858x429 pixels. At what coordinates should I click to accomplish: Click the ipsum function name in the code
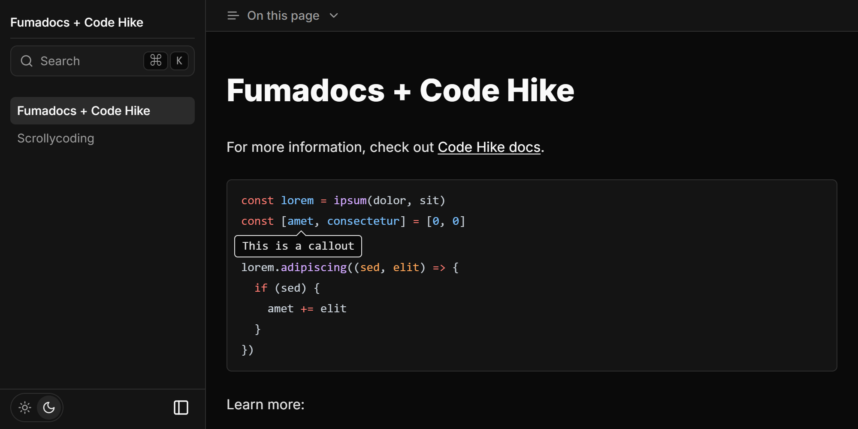350,200
